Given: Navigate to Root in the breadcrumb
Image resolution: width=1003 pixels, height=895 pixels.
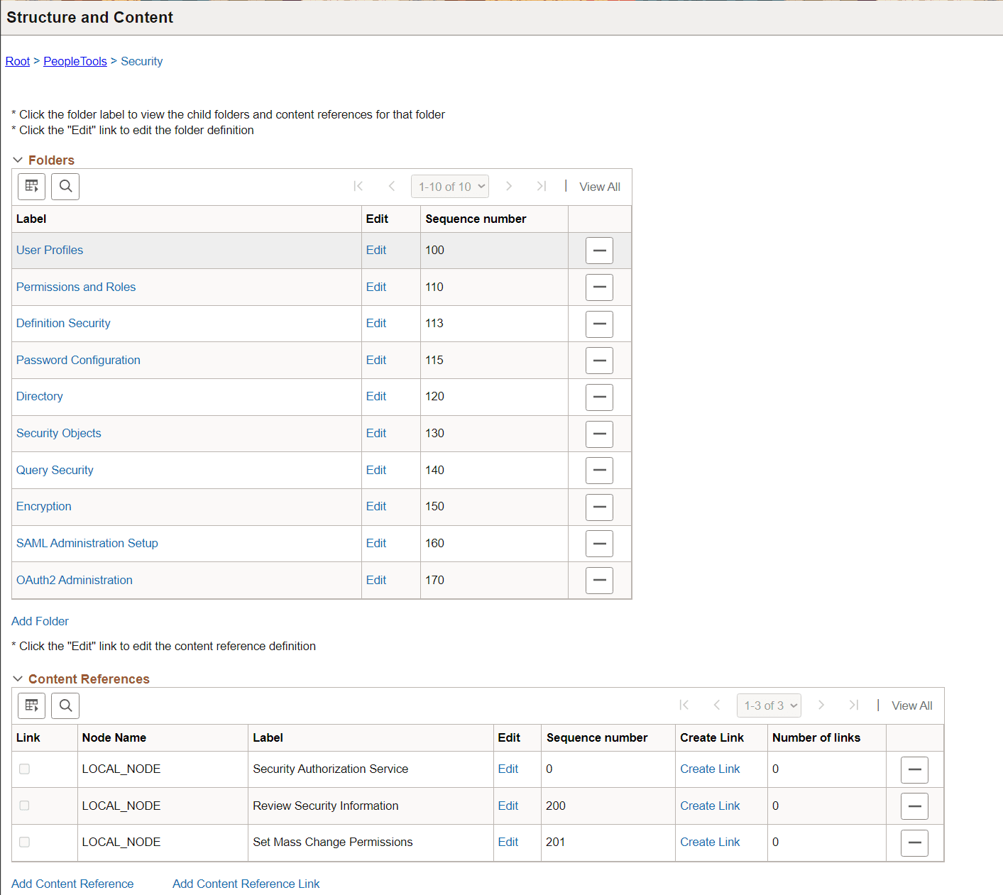Looking at the screenshot, I should tap(18, 61).
